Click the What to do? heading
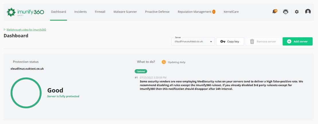The width and height of the screenshot is (318, 124). 146,62
